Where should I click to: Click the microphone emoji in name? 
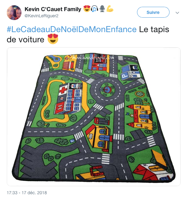pos(102,9)
